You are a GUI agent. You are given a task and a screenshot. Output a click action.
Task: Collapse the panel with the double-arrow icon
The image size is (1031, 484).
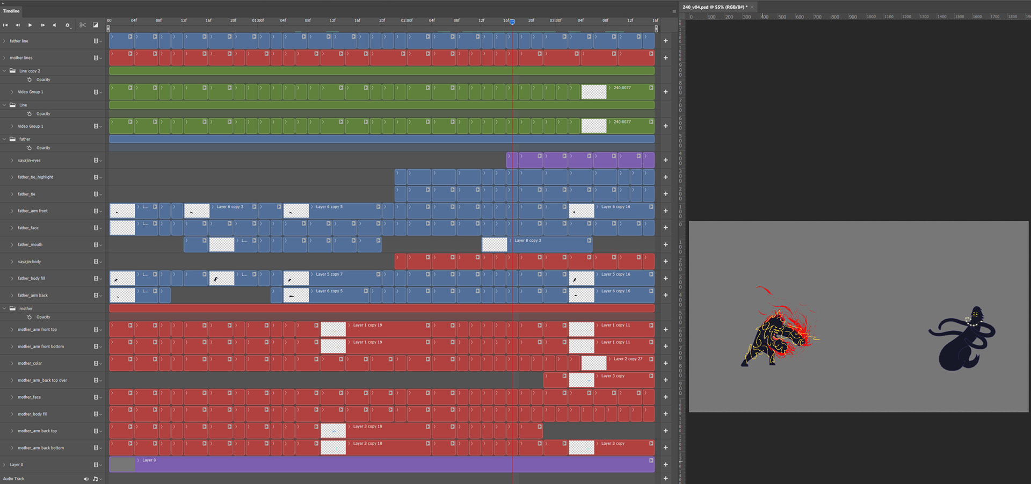pos(3,3)
